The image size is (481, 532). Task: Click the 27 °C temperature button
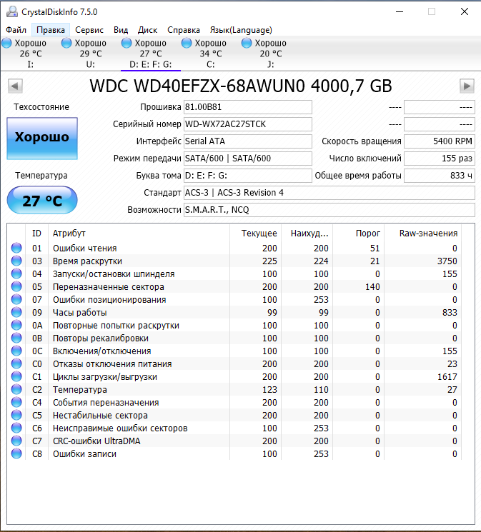click(42, 200)
